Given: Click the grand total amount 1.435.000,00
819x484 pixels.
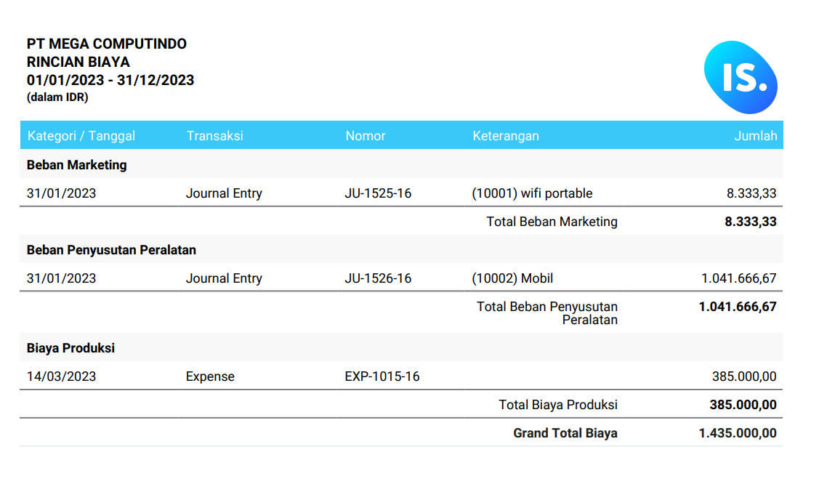Looking at the screenshot, I should tap(737, 433).
